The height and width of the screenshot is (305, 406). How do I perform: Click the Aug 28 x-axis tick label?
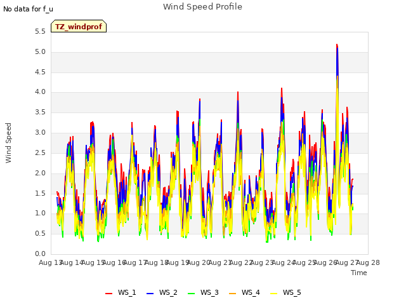tap(368, 262)
